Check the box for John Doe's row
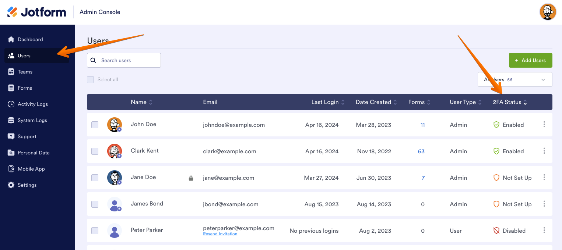The height and width of the screenshot is (250, 562). (x=95, y=125)
